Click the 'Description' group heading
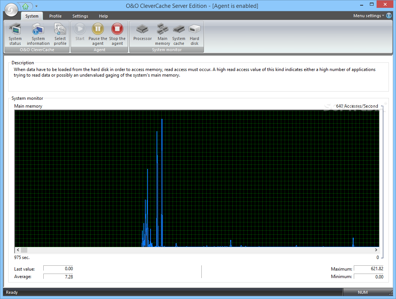This screenshot has width=396, height=299. (23, 63)
